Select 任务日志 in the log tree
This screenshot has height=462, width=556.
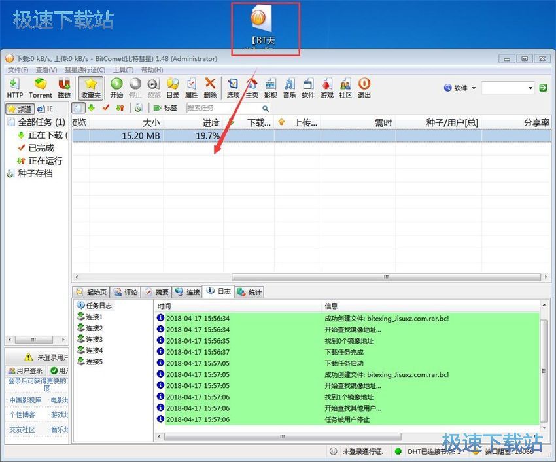(95, 305)
